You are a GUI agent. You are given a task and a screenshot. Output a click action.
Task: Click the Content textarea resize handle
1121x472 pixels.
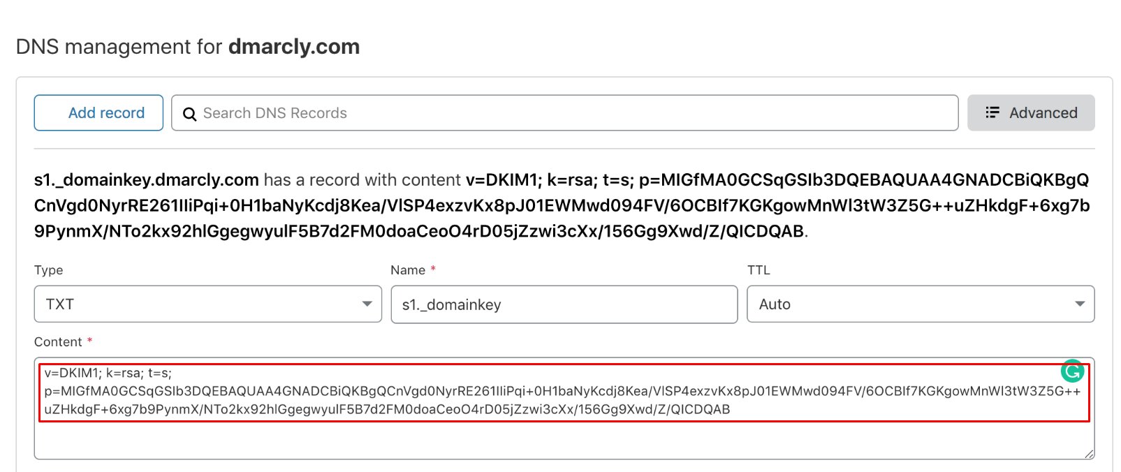[1089, 454]
